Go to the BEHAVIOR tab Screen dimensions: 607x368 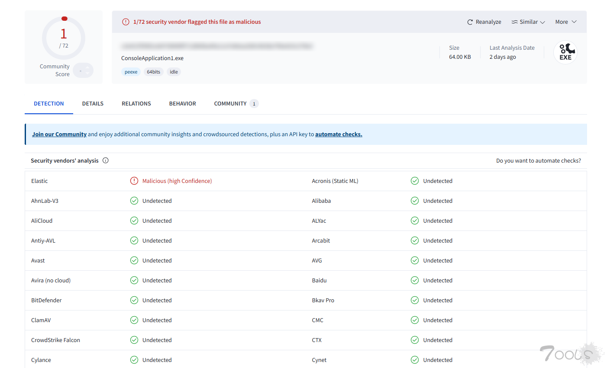[182, 104]
